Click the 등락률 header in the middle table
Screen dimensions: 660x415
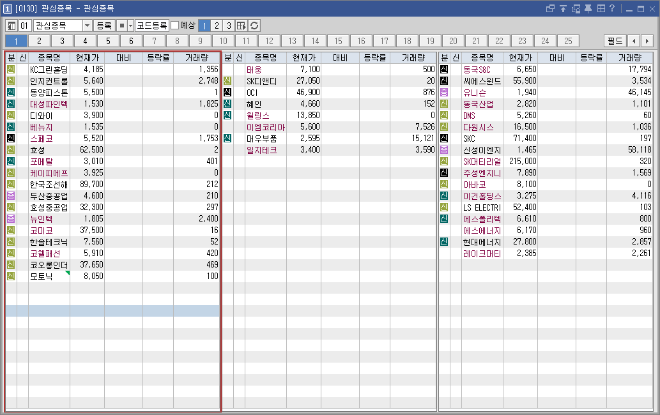coord(374,57)
